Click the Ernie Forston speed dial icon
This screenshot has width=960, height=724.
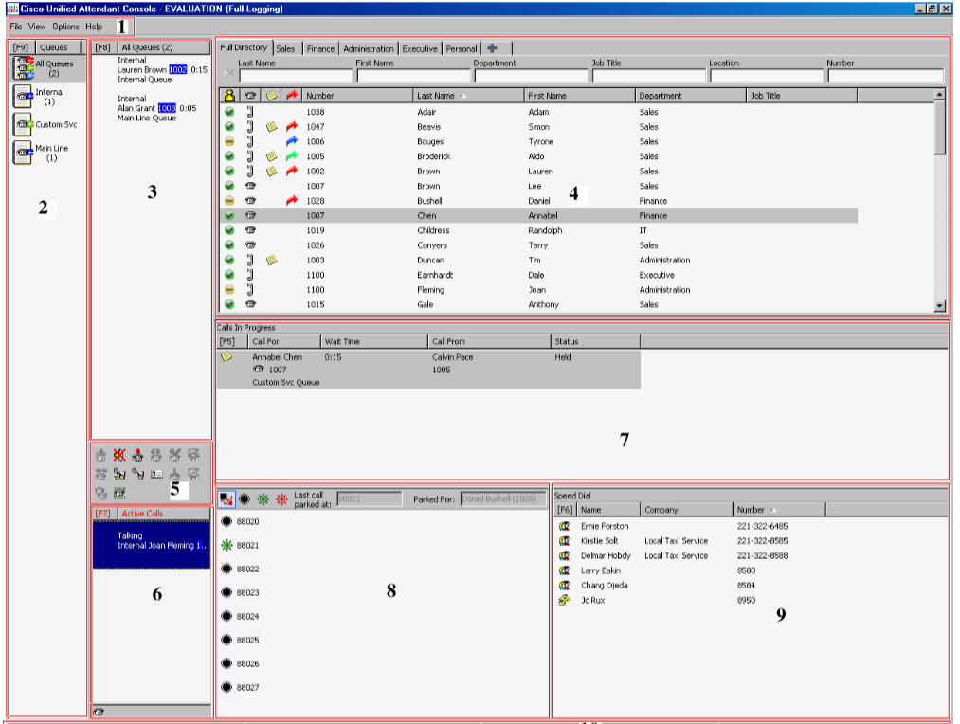point(565,526)
